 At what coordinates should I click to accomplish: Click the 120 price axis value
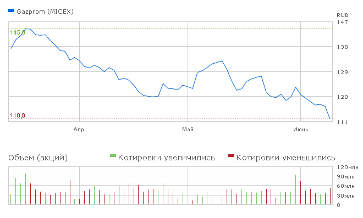tap(343, 97)
